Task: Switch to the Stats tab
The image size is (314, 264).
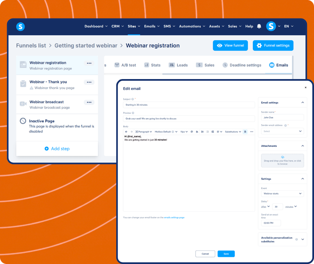Action: tap(152, 65)
